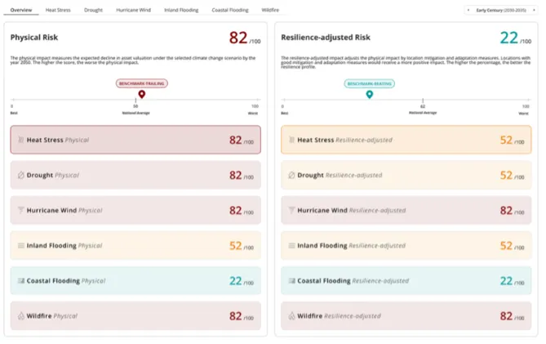Click the Coastal Flooding Physical icon
Screen dimensions: 546x344
click(x=21, y=280)
